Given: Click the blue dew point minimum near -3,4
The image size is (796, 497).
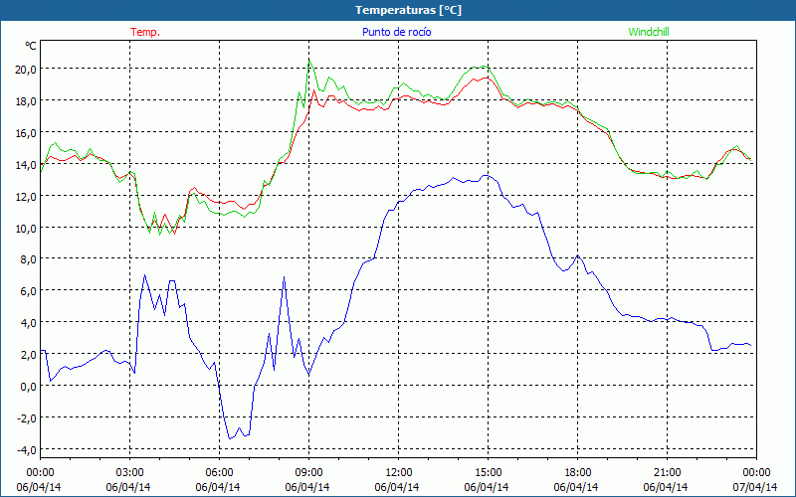Looking at the screenshot, I should click(x=230, y=438).
